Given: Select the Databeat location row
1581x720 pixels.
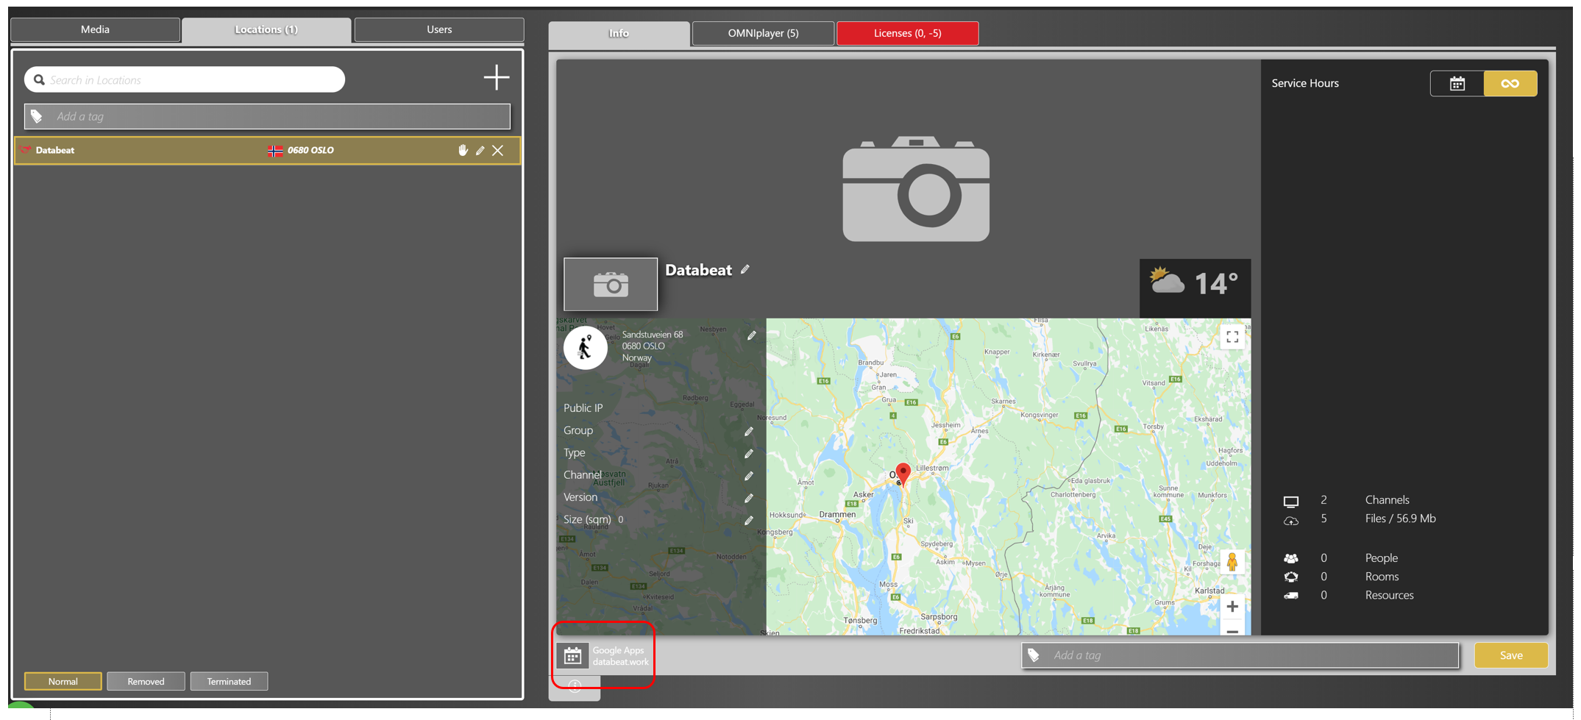Looking at the screenshot, I should point(267,150).
